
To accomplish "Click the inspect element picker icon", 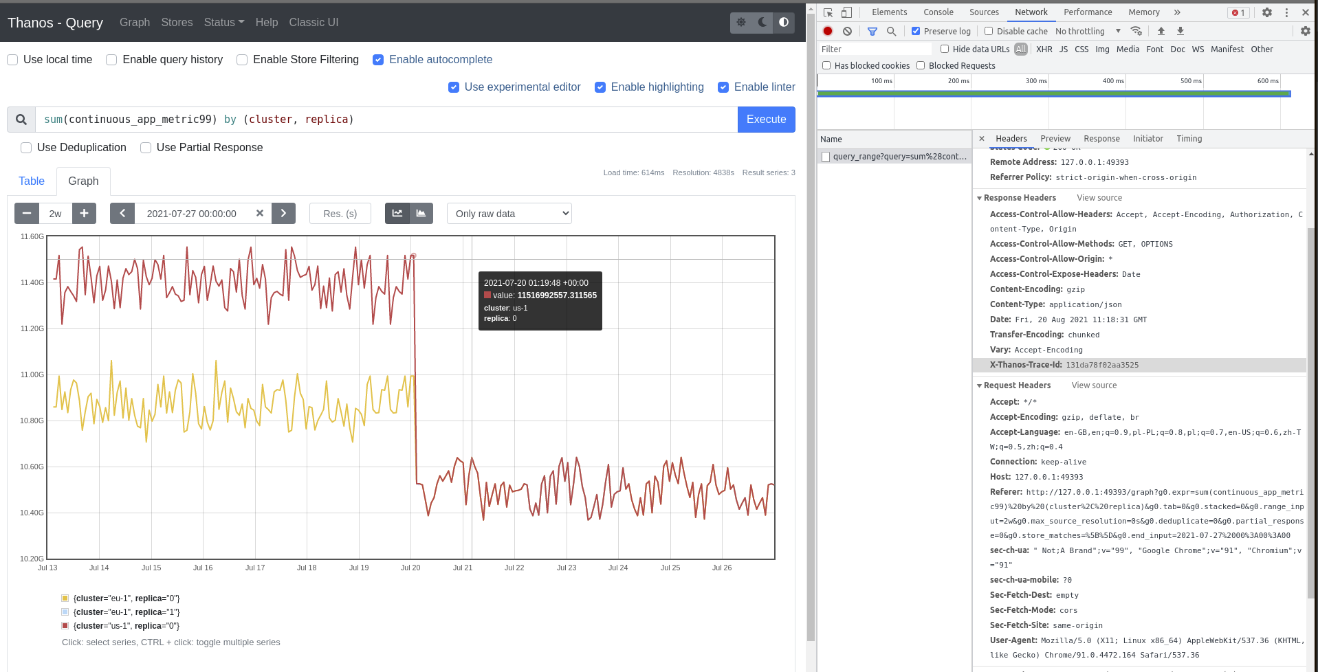I will pyautogui.click(x=828, y=12).
